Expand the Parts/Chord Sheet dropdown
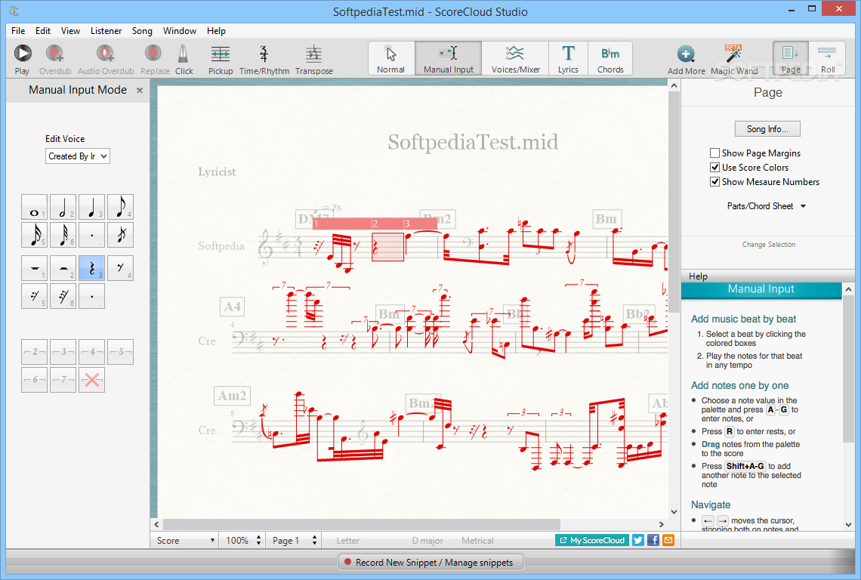The image size is (861, 580). (767, 206)
